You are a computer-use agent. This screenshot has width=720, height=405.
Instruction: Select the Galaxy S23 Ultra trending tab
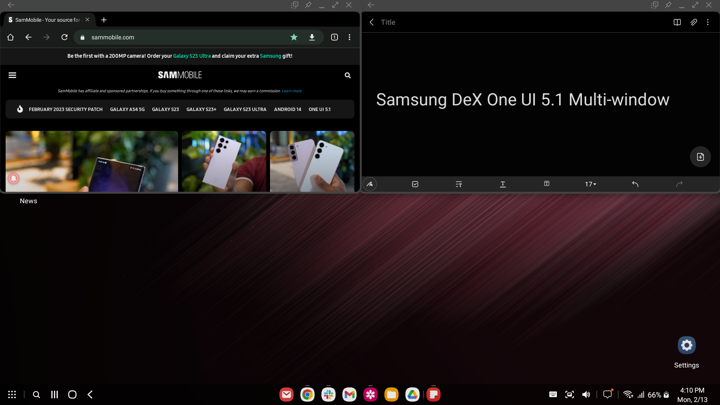click(245, 109)
